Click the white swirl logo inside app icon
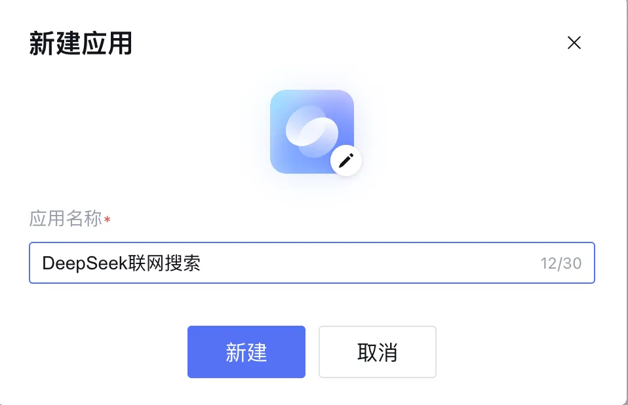Viewport: 628px width, 405px height. 311,132
